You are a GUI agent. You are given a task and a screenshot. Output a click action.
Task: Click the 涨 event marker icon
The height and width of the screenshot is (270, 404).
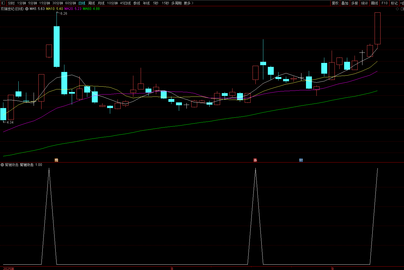coord(255,160)
